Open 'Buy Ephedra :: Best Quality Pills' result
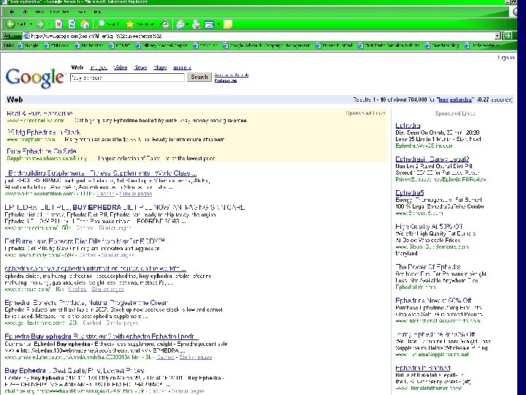The image size is (526, 395). point(75,370)
